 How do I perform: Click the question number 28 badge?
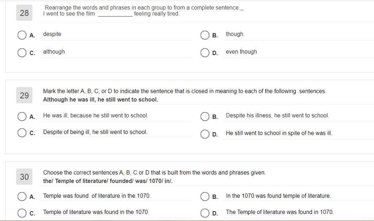point(24,13)
